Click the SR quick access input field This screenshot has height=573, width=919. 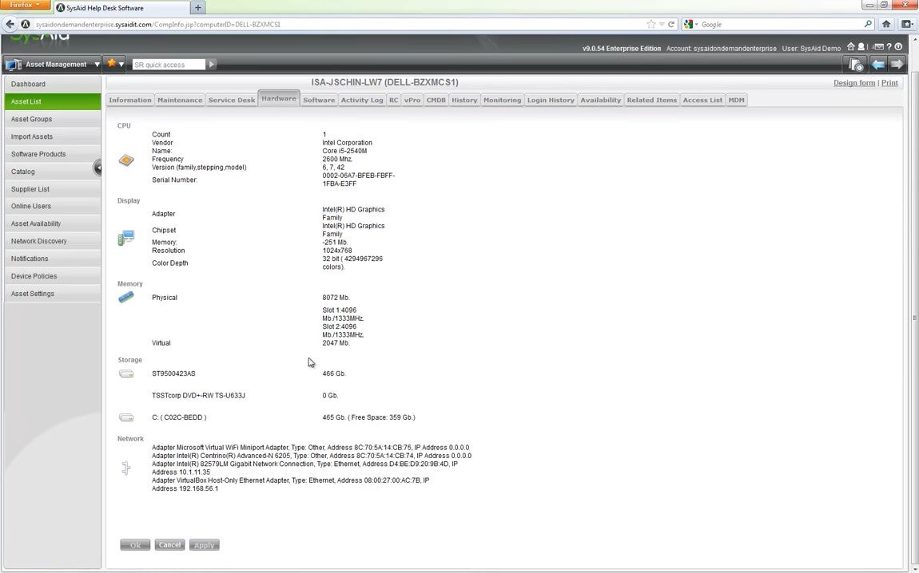[169, 65]
